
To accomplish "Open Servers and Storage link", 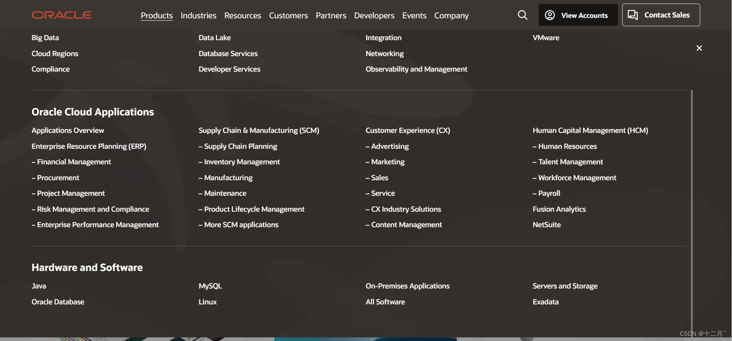I will point(565,286).
